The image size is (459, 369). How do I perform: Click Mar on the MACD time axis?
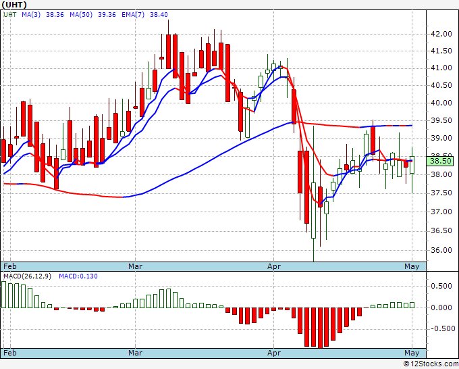[135, 353]
